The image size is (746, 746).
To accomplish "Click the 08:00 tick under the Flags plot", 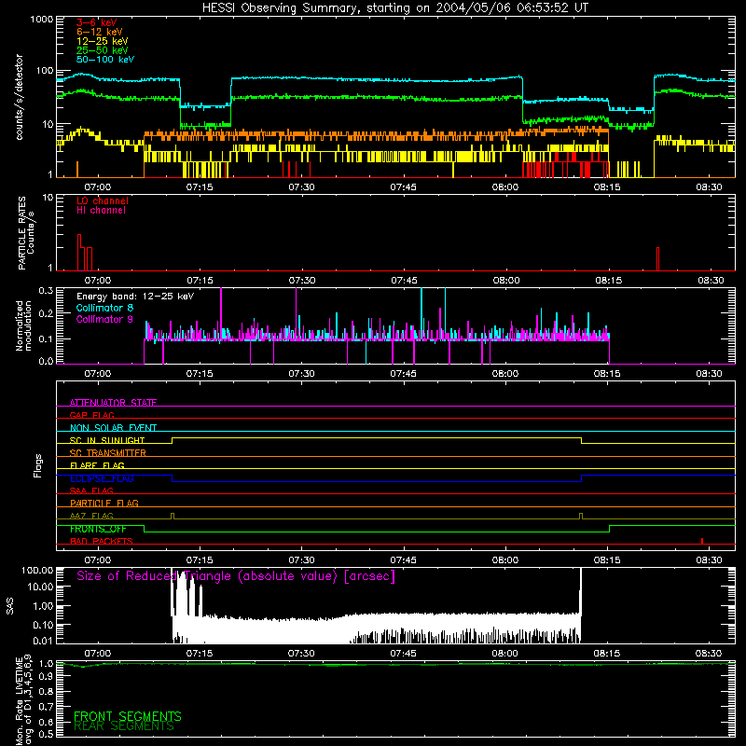I will click(x=505, y=560).
